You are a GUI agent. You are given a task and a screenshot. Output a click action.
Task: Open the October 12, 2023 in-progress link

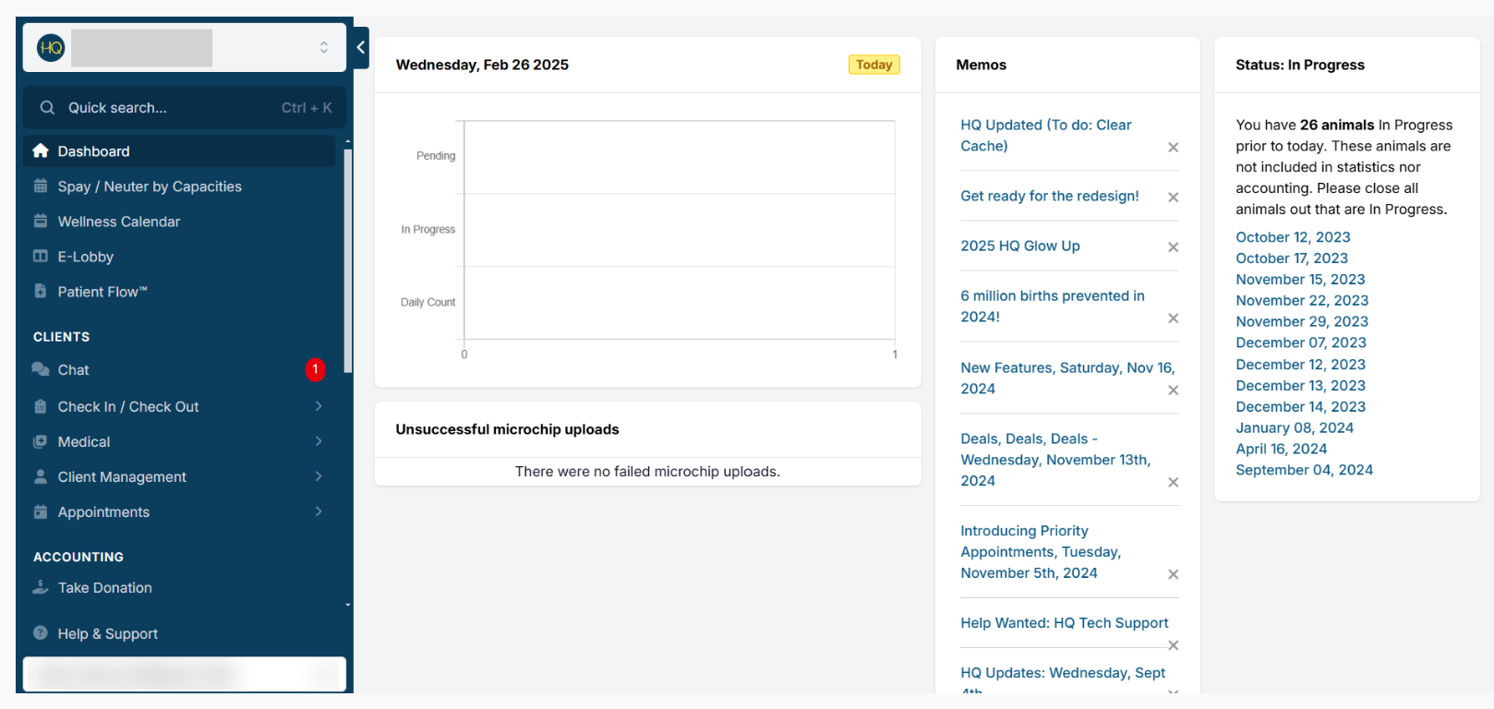(1293, 237)
